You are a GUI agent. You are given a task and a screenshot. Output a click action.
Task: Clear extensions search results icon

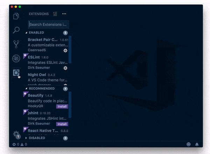click(55, 14)
